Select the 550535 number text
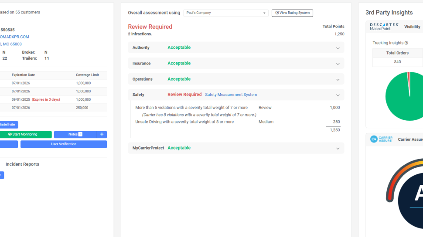 [x=7, y=30]
